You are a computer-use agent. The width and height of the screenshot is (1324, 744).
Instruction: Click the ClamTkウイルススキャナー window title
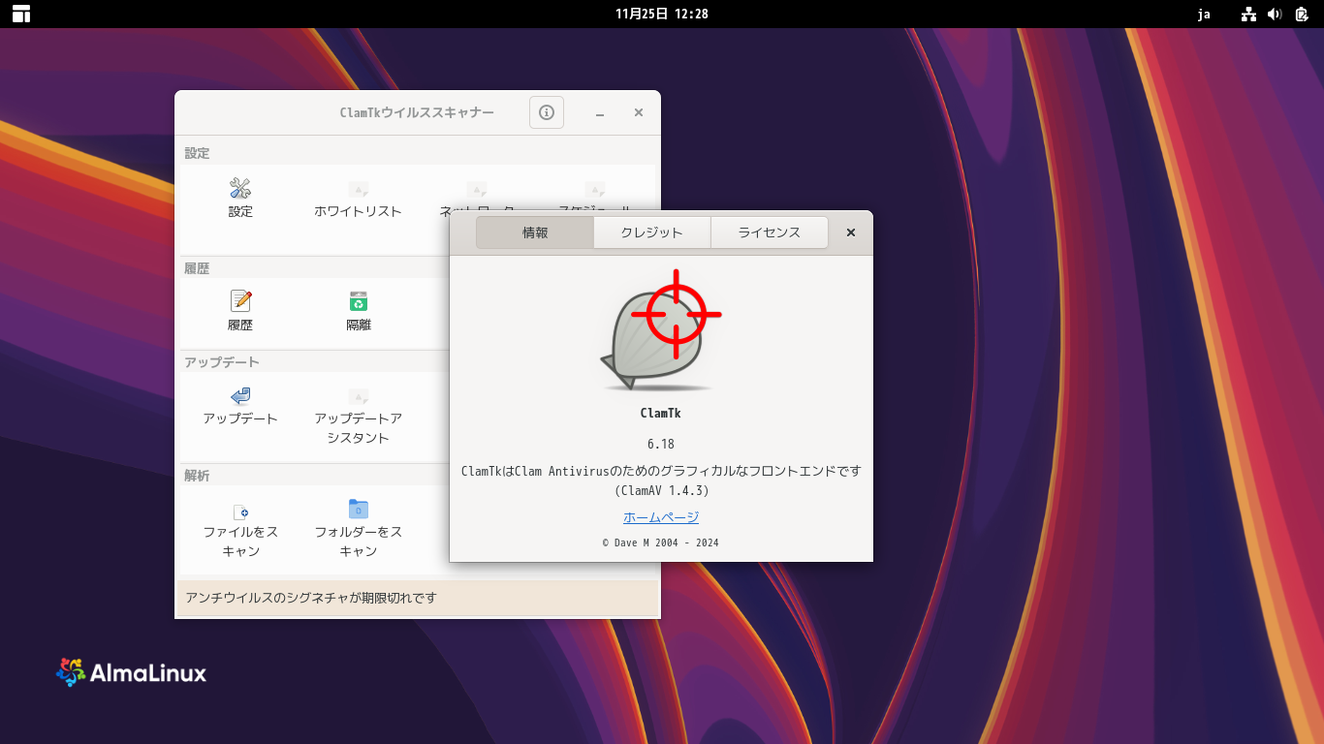(x=417, y=112)
